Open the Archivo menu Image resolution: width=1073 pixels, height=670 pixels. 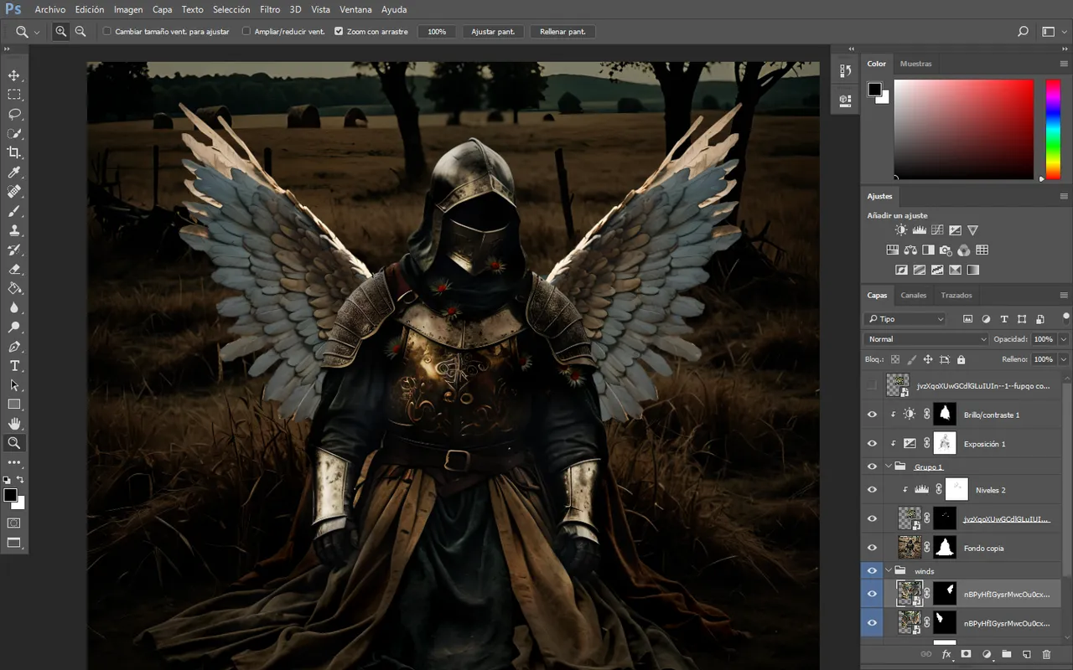click(x=50, y=10)
